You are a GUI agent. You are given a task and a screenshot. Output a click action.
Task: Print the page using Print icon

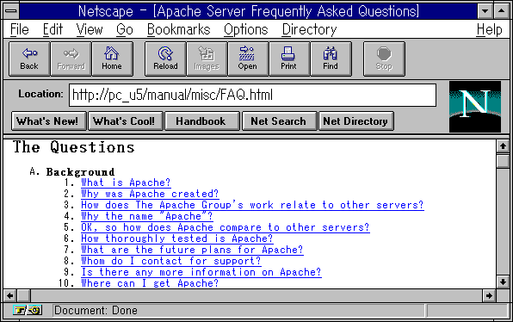[288, 59]
